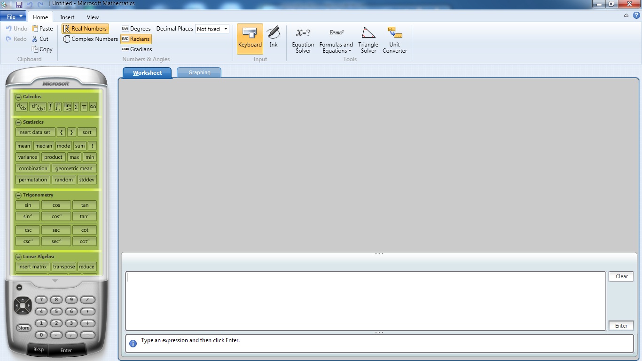Click the Undo command in Clipboard group
Viewport: 642px width, 361px height.
click(16, 29)
